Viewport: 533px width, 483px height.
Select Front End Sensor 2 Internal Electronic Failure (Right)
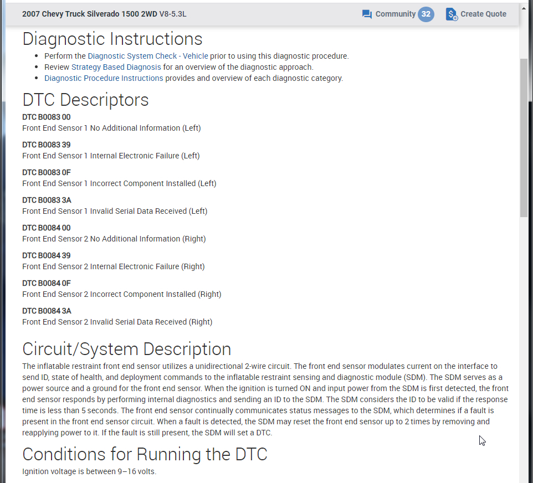[114, 266]
